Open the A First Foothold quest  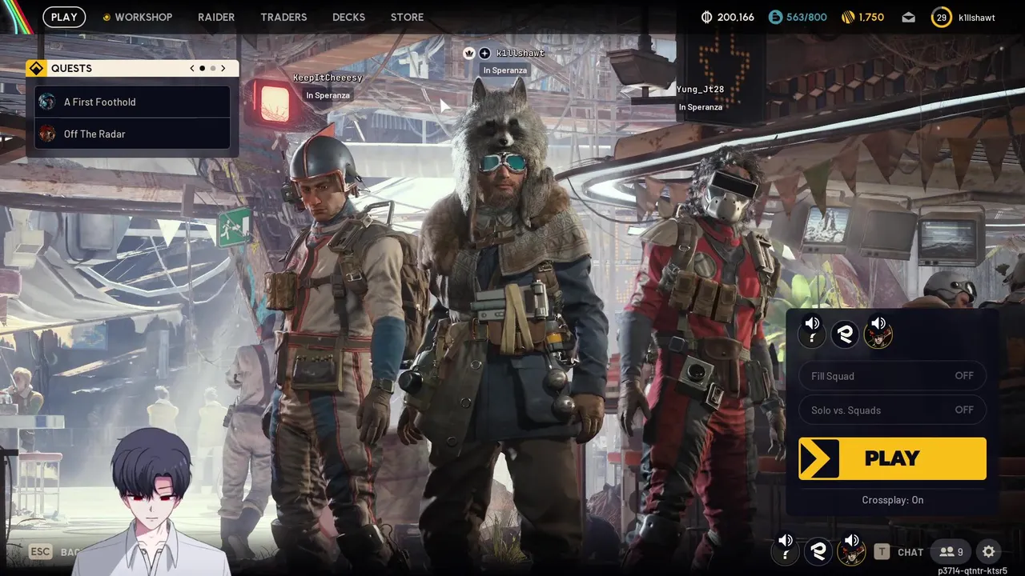(132, 102)
